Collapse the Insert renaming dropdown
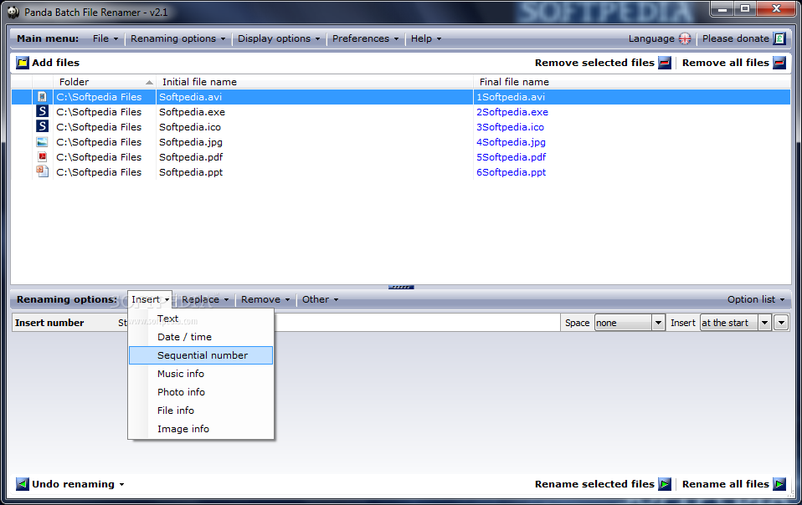The height and width of the screenshot is (505, 802). click(150, 299)
